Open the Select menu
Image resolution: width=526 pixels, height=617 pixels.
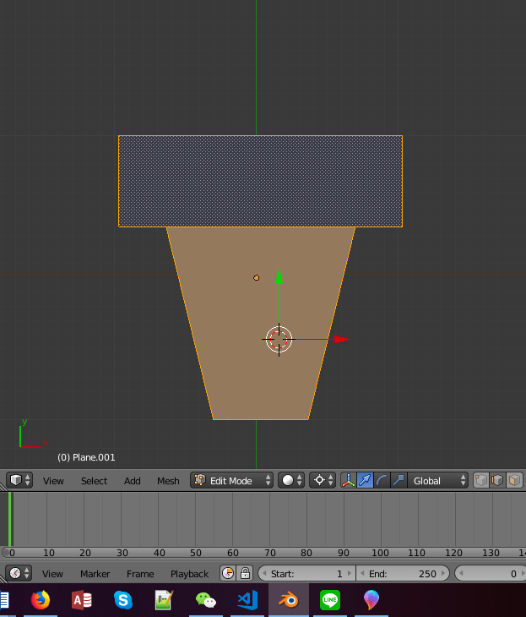[x=94, y=481]
